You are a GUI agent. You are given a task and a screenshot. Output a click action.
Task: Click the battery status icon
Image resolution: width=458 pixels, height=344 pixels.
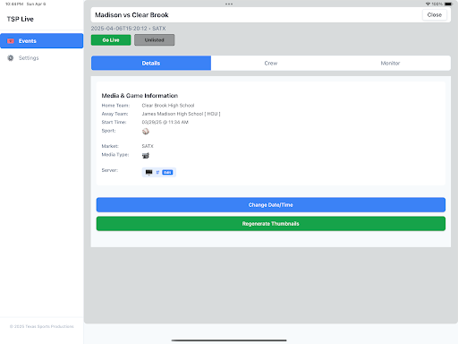click(448, 4)
